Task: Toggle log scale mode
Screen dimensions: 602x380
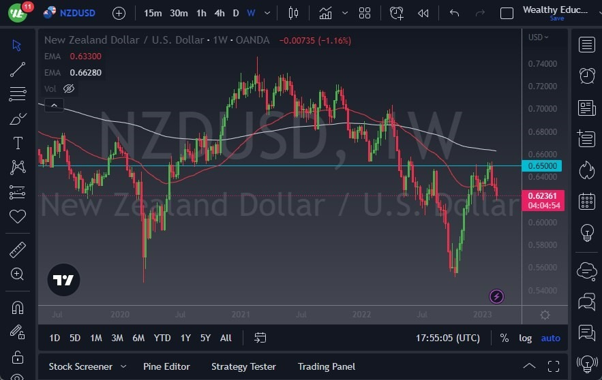Action: (x=525, y=338)
